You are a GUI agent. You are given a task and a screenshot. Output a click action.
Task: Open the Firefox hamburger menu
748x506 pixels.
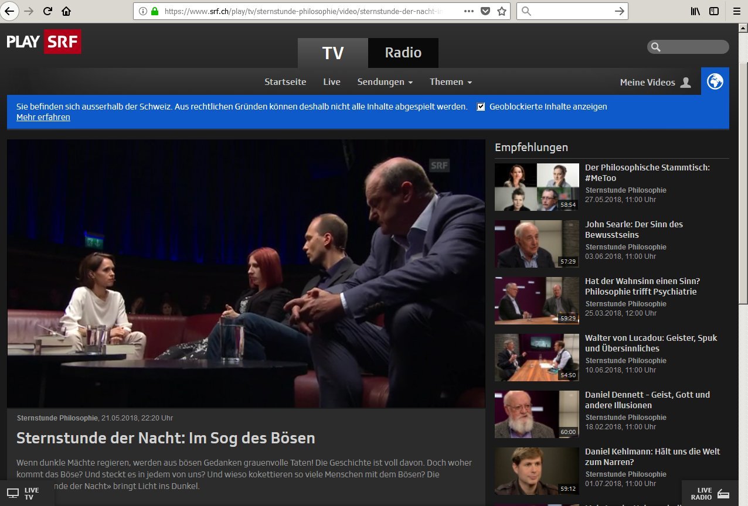pyautogui.click(x=736, y=11)
